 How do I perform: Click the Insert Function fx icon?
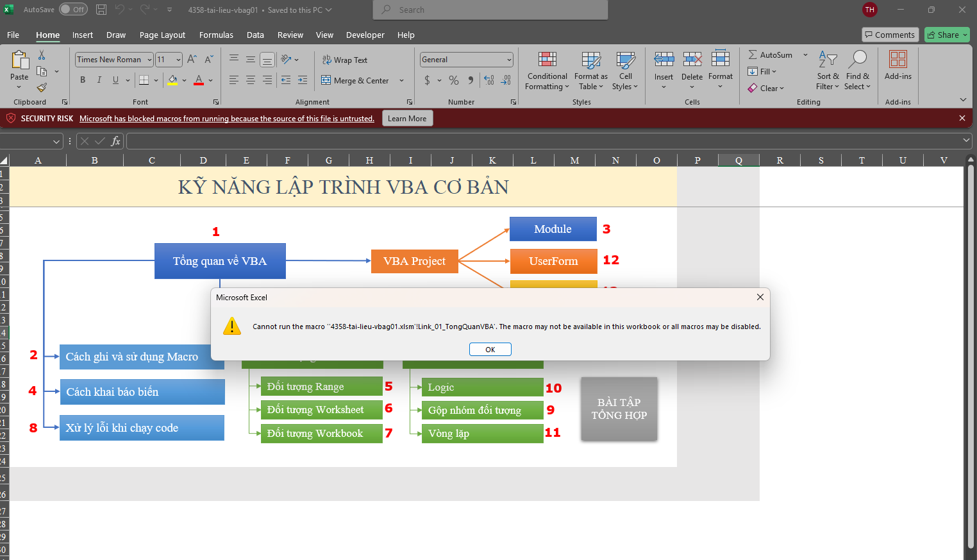click(115, 141)
